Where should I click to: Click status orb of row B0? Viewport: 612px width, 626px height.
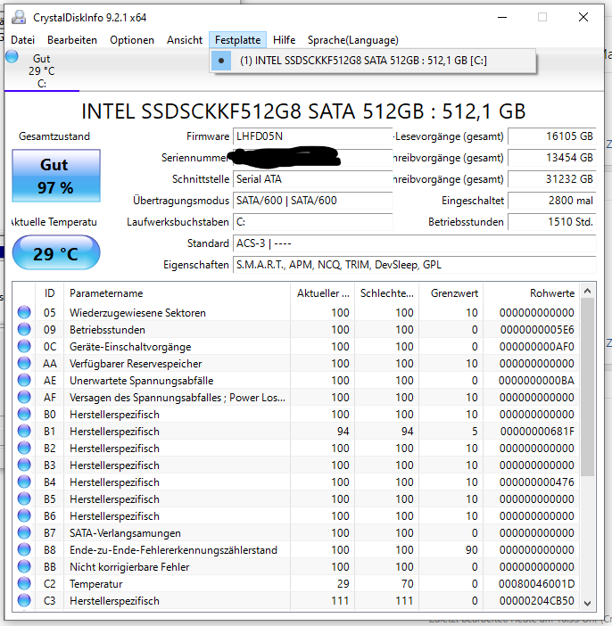pos(24,414)
